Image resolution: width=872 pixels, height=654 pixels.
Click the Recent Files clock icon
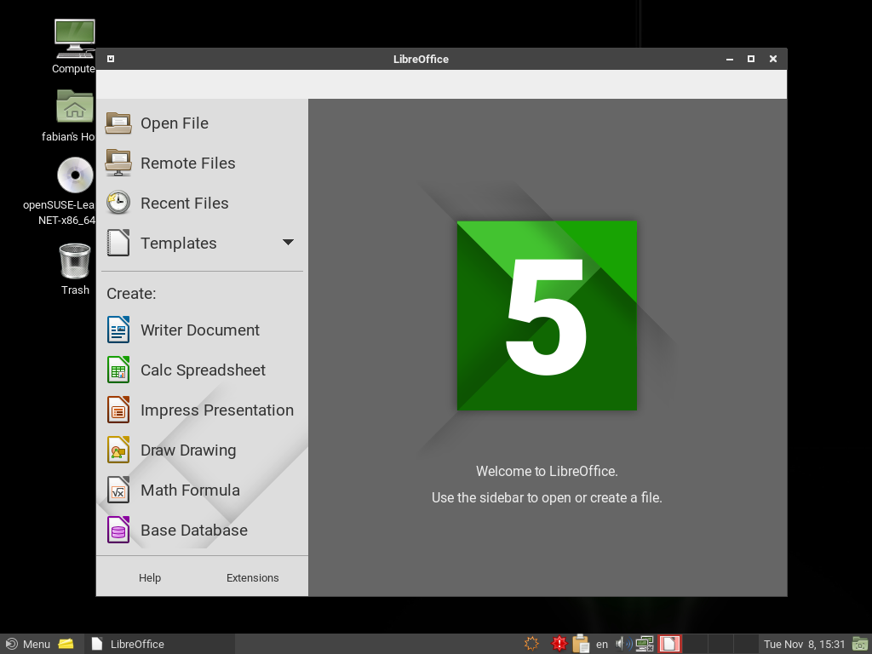[118, 203]
